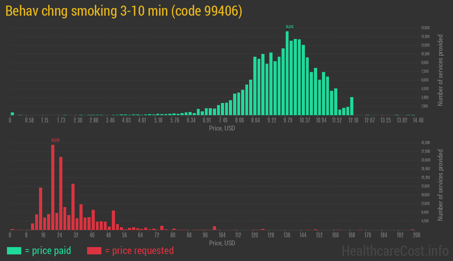Select the tallest green bar under 14,414

coord(287,73)
